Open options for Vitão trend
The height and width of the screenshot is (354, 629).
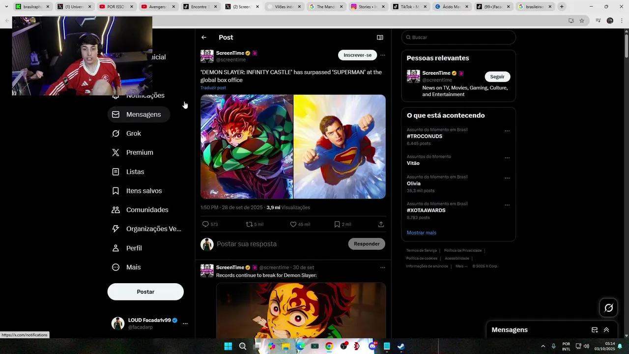point(507,158)
